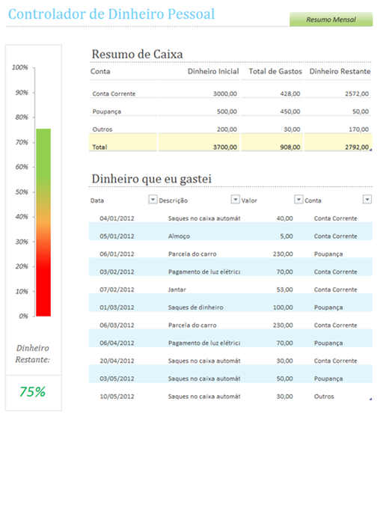Click the 200,00 Outros initial cell
This screenshot has height=505, width=389.
227,129
